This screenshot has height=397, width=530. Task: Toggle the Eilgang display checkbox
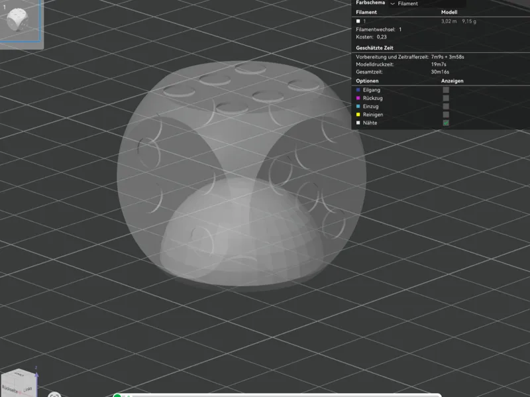coord(446,90)
